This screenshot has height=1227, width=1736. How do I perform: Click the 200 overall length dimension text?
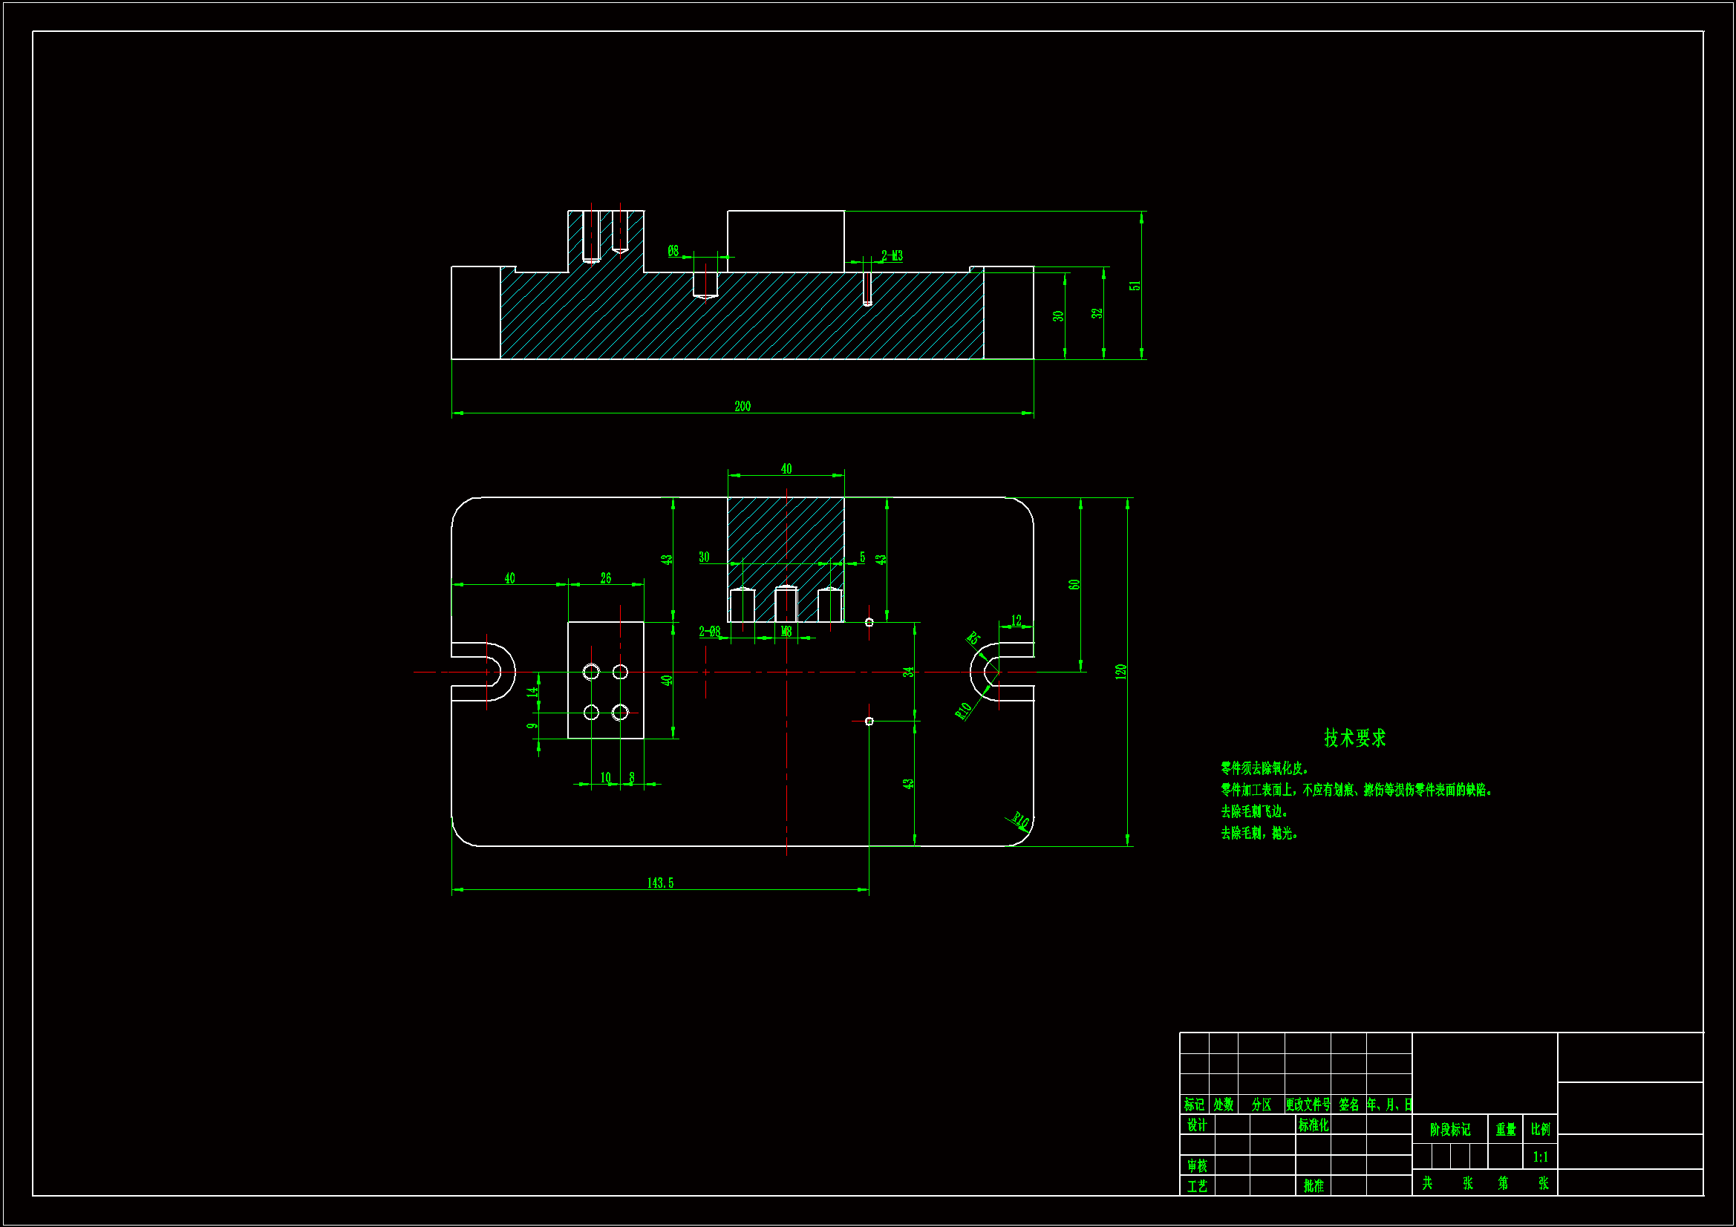point(742,407)
